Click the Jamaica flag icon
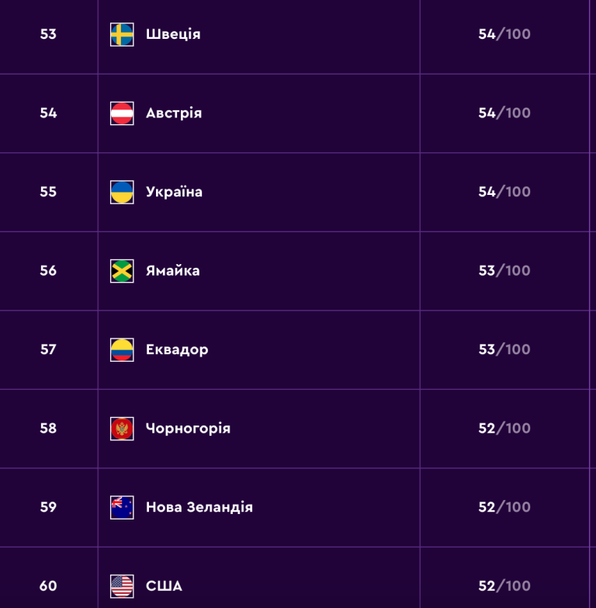 coord(122,271)
